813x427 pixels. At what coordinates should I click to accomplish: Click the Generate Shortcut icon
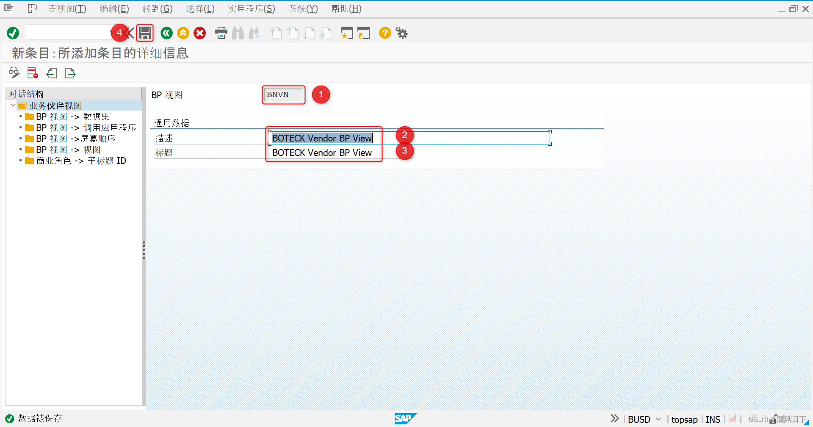click(363, 33)
